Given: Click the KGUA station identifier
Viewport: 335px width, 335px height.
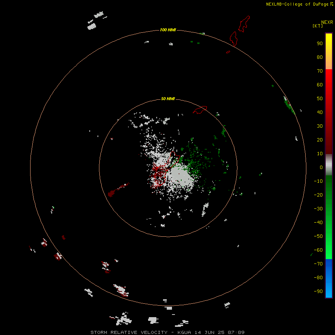Looking at the screenshot, I should 184,332.
